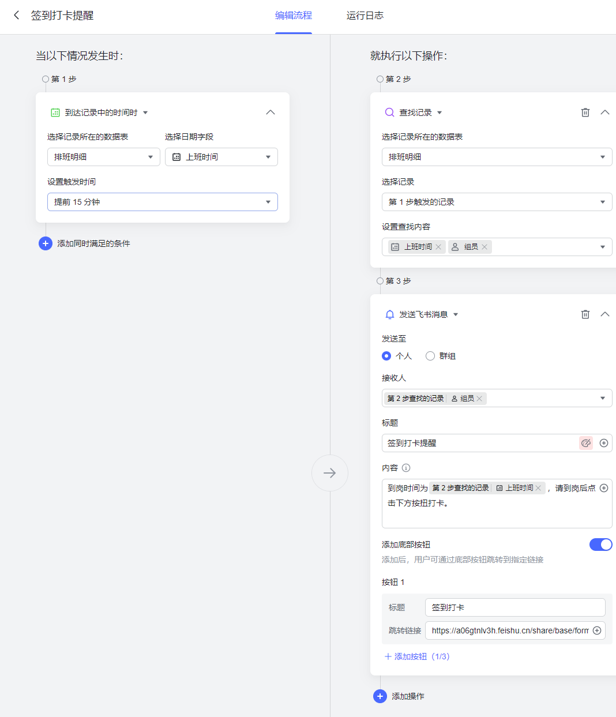Click the blue plus icon for 添加操作
This screenshot has height=717, width=616.
pos(380,696)
